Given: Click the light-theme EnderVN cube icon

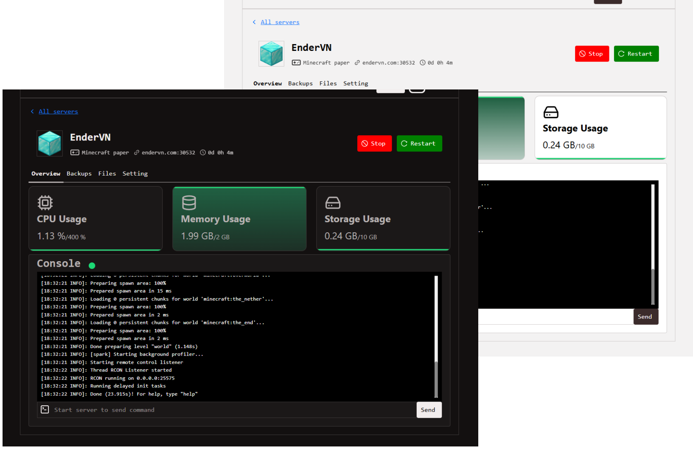Looking at the screenshot, I should [271, 54].
